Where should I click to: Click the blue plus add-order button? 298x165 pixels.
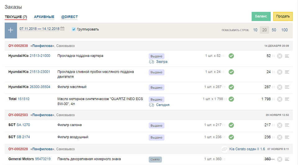11,30
